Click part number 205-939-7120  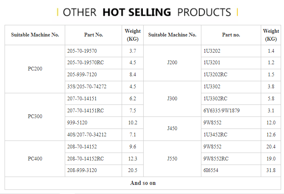[82, 75]
